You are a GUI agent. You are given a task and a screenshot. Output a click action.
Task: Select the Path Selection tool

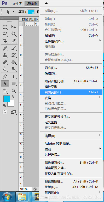5,83
